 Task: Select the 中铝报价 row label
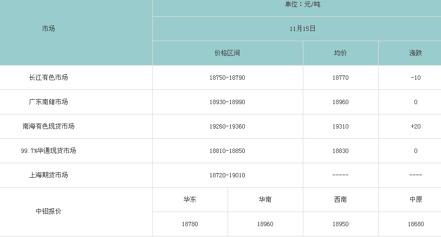tap(48, 212)
